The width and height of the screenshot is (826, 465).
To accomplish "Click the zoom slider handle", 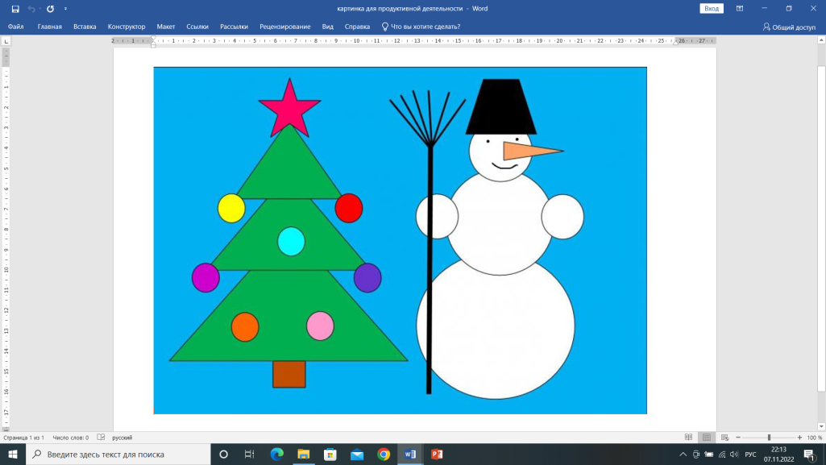I will pyautogui.click(x=769, y=438).
